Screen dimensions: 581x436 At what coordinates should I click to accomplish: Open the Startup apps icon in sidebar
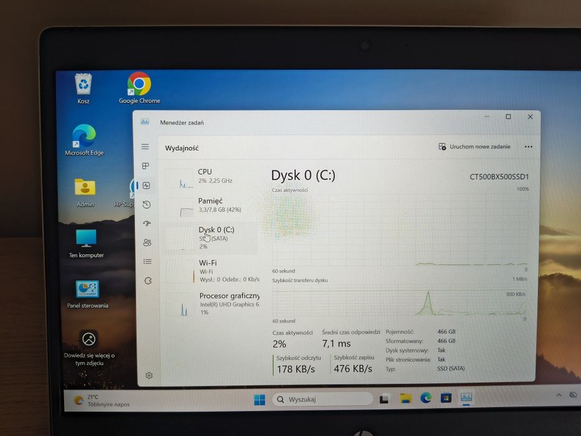point(147,223)
